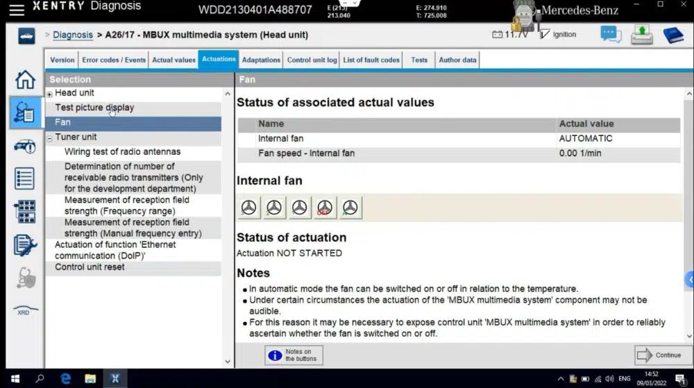Set internal fan to speed level 3
Viewport: 694px width, 388px height.
[x=248, y=208]
